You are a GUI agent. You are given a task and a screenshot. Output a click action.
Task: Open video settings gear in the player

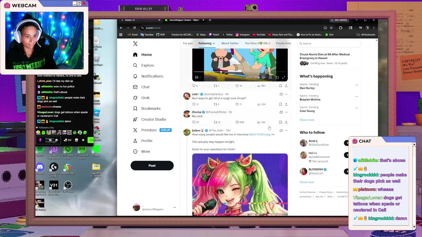point(270,77)
